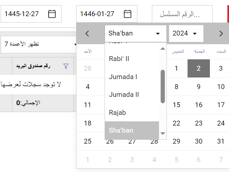Screen dimensions: 229x172
Task: Open calendar icon for the 1446-01-27 date field
Action: (128, 14)
